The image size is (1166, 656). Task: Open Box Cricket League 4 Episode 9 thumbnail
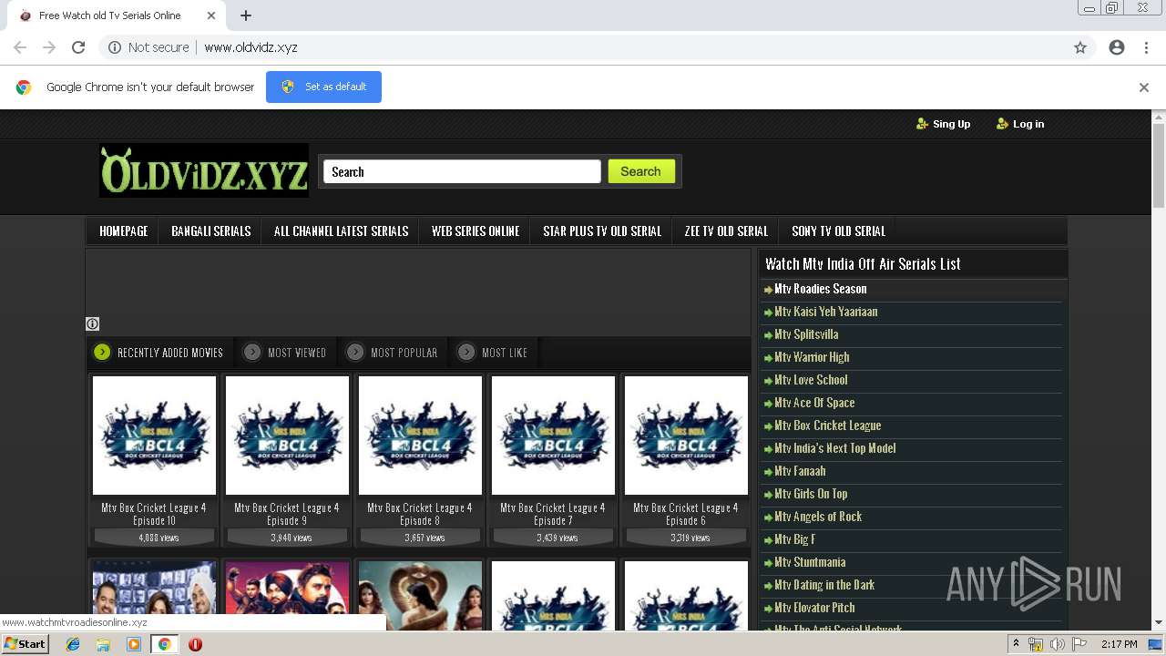(287, 436)
